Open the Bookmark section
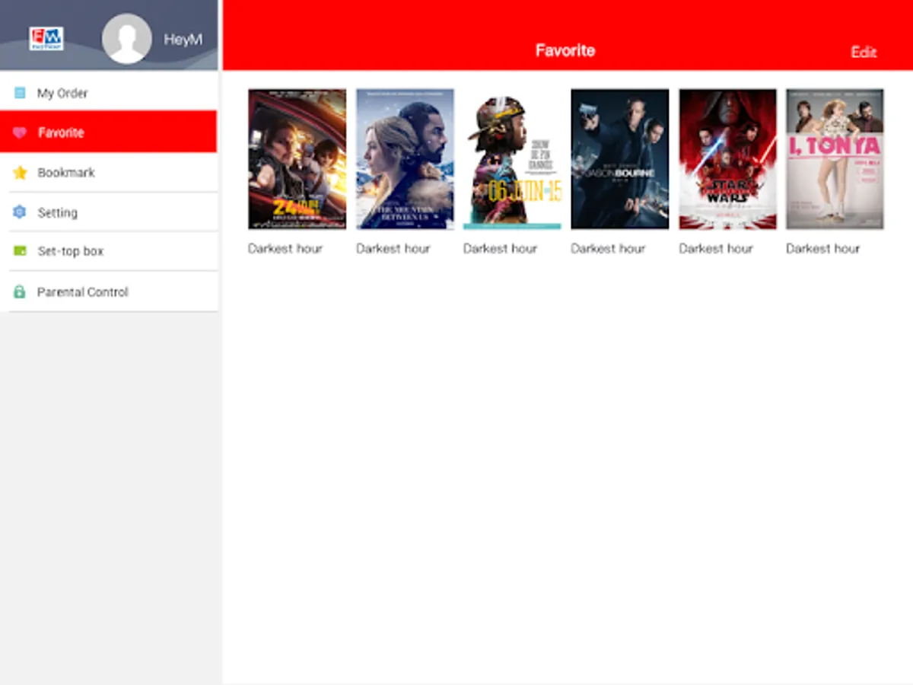The width and height of the screenshot is (913, 685). point(109,173)
